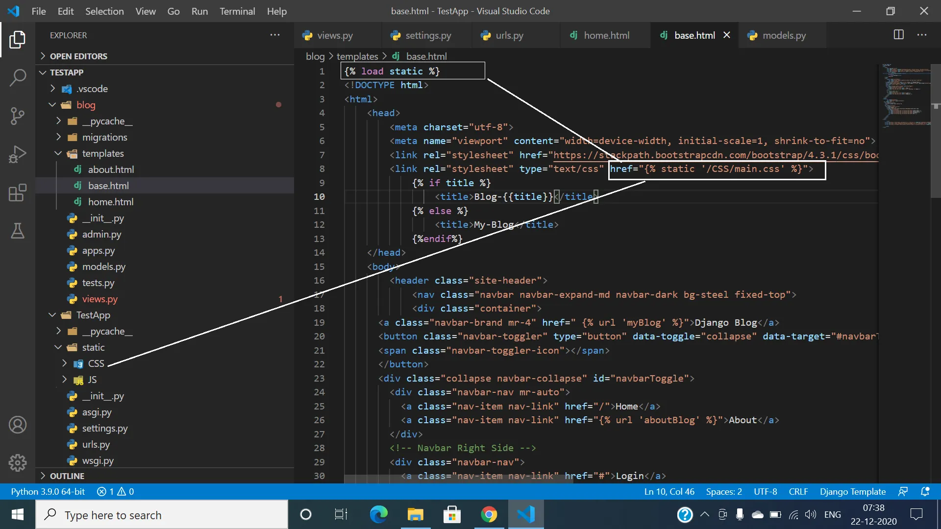
Task: Expand the OUTLINE section
Action: [67, 476]
